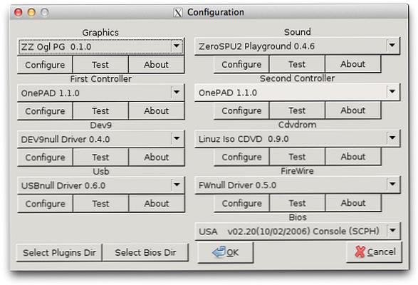This screenshot has height=285, width=418.
Task: Click Select Plugins Dir button
Action: 59,252
